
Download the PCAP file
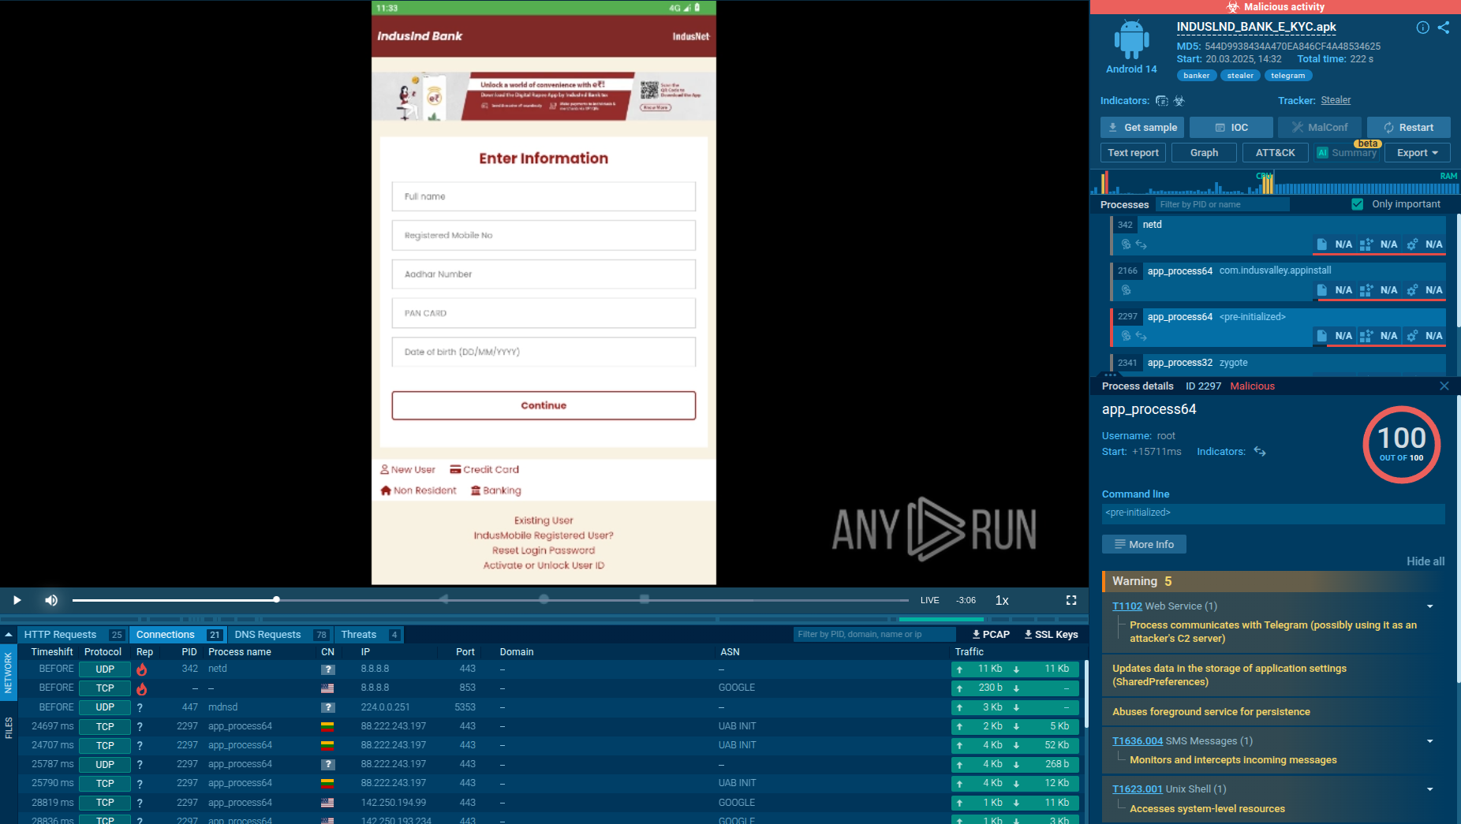click(991, 635)
